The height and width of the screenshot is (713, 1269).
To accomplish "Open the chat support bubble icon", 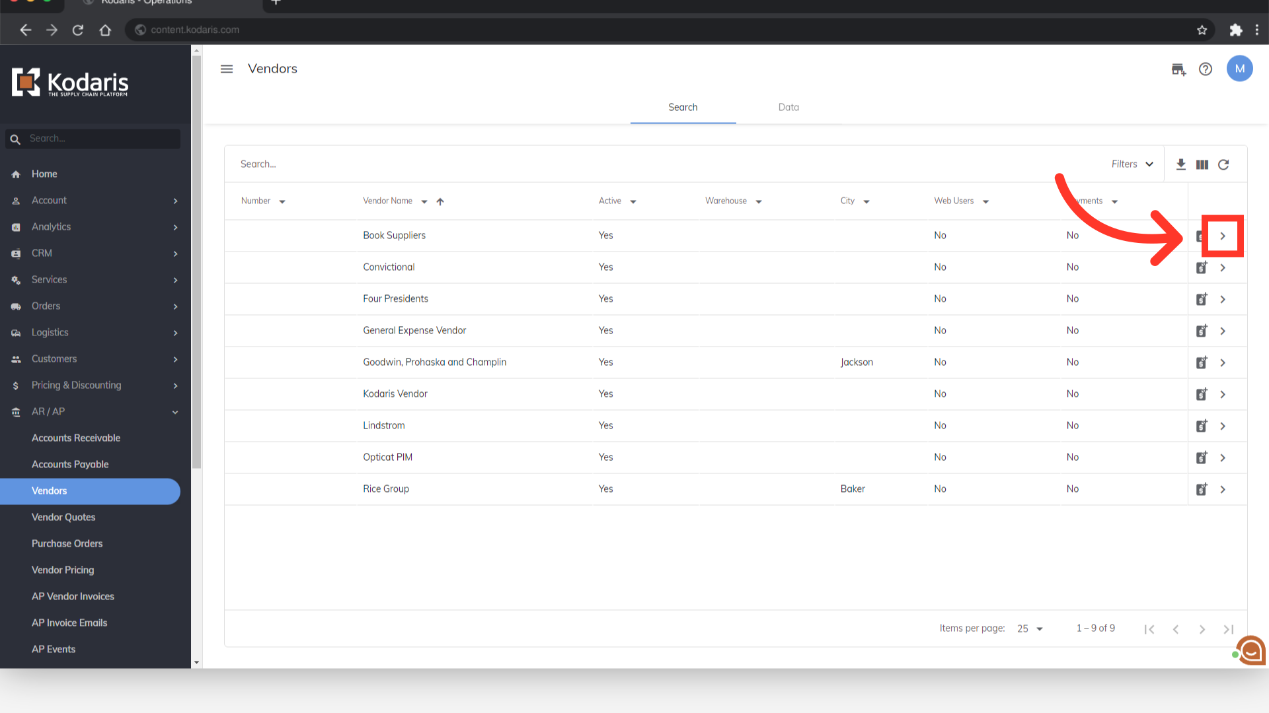I will [1251, 650].
